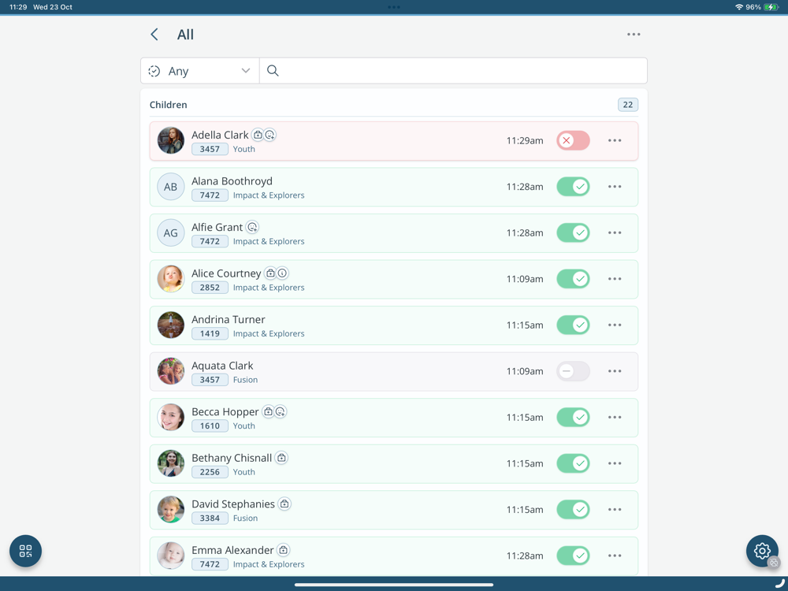Tap code 1610 under Becca Hopper
The width and height of the screenshot is (788, 591).
tap(210, 426)
